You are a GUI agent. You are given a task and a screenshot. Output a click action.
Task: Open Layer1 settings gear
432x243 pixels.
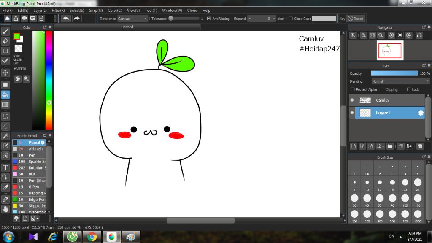pos(421,113)
